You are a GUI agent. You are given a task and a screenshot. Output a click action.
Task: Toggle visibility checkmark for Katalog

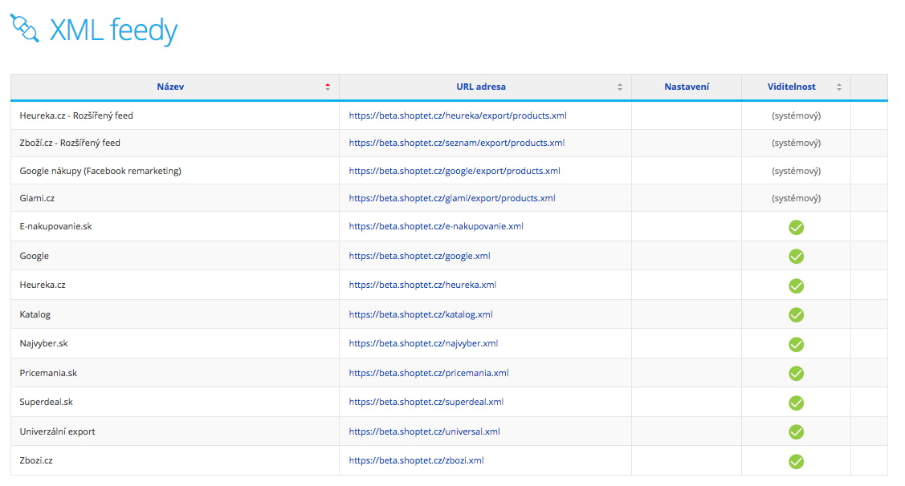[796, 314]
